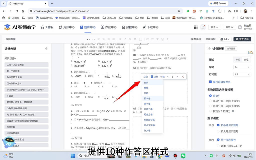Click 存为草稿

[196, 39]
